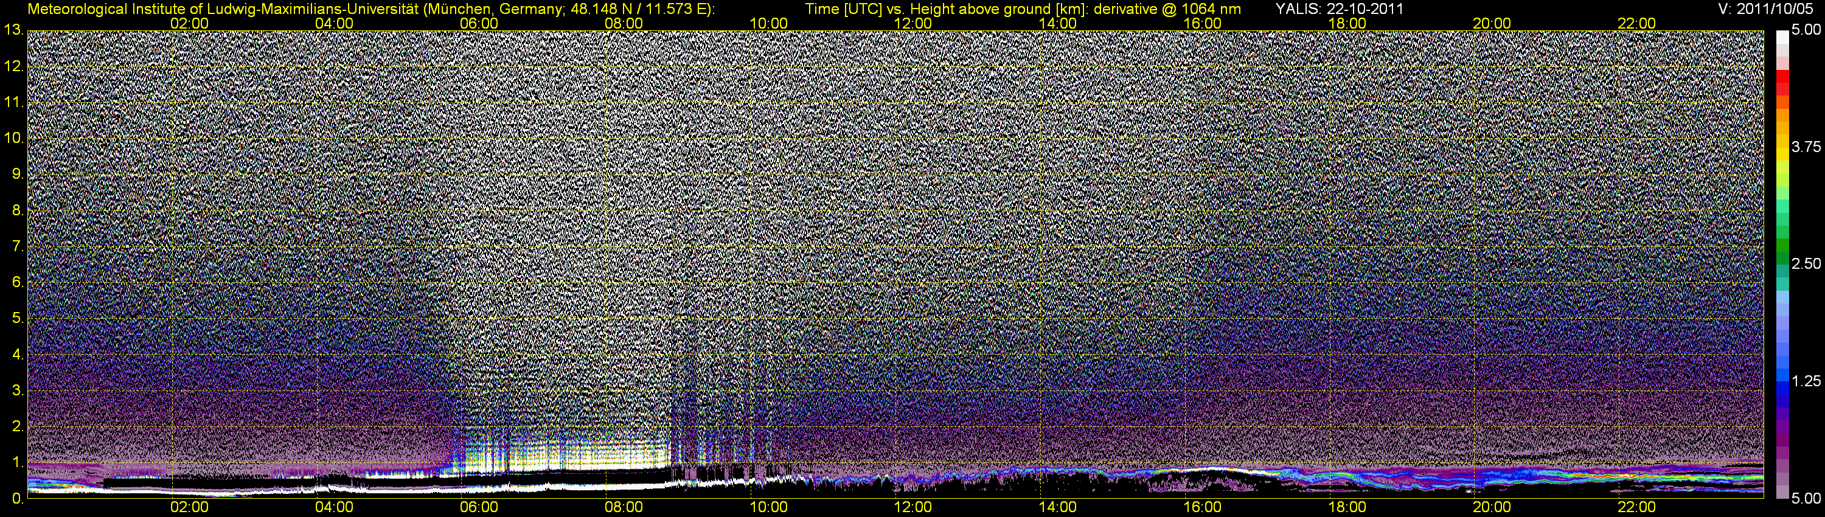Click the 13 km height axis label
The width and height of the screenshot is (1825, 517).
click(13, 30)
